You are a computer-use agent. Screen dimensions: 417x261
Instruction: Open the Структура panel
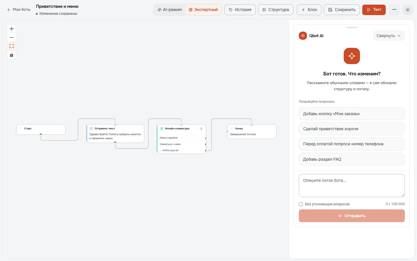pos(276,10)
